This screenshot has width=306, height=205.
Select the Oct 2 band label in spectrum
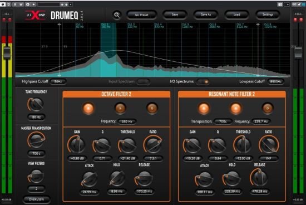pos(105,26)
